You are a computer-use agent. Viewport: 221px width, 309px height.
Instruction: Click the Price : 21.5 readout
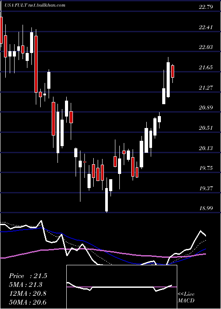28,276
